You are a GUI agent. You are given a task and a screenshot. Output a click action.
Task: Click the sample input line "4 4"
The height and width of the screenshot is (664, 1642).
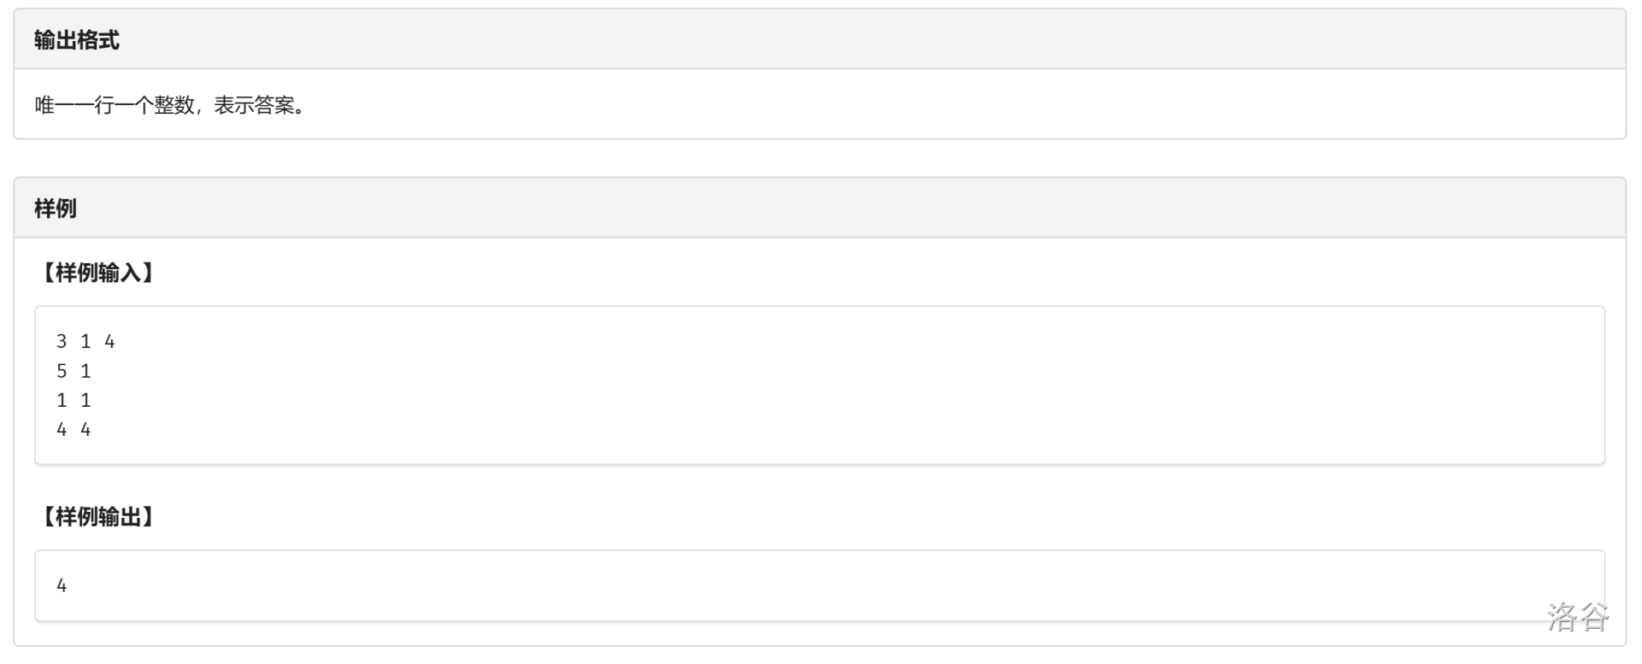tap(74, 429)
